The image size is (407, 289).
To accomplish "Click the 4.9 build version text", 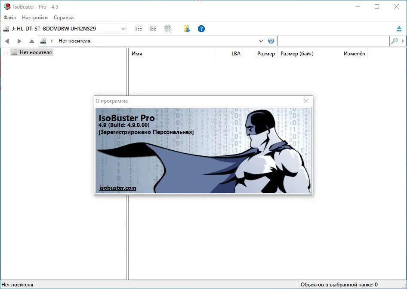I will (x=124, y=125).
